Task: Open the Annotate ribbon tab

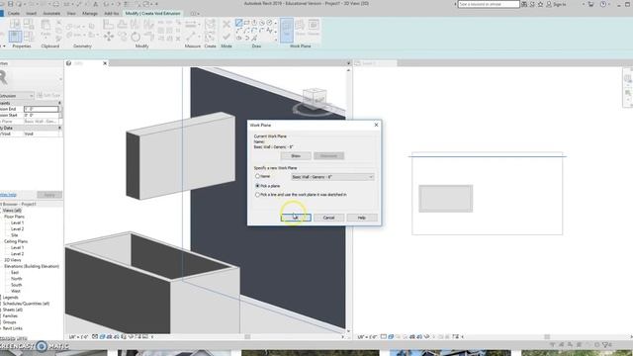Action: tap(51, 13)
